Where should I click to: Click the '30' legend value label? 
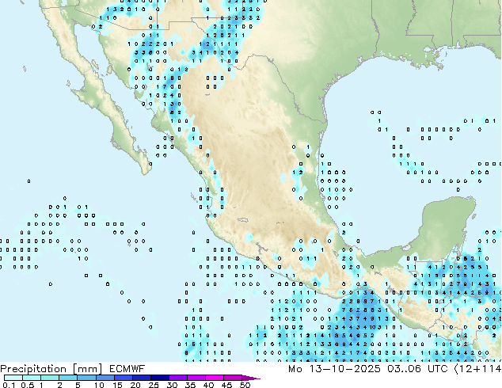(x=172, y=385)
